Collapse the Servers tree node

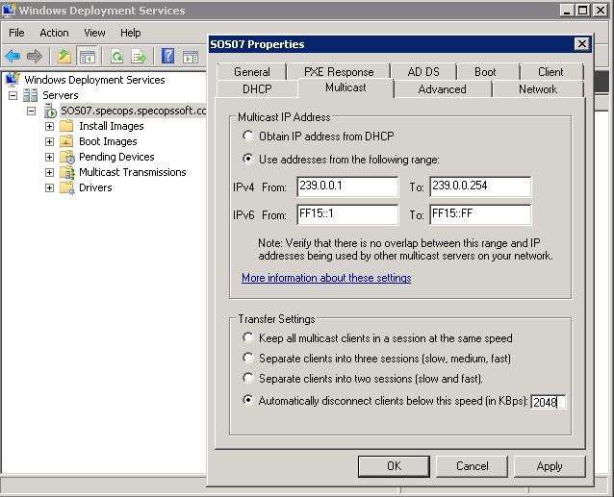tap(13, 95)
